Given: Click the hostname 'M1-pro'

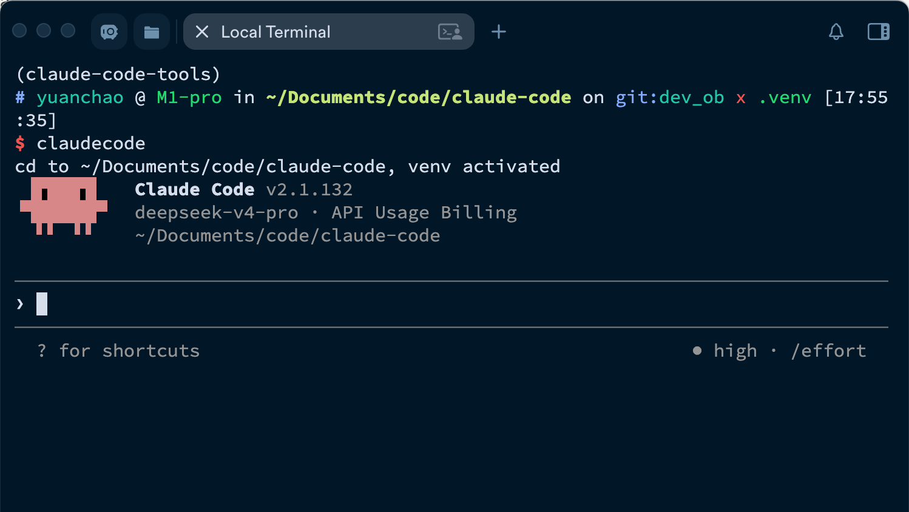Looking at the screenshot, I should [x=189, y=97].
